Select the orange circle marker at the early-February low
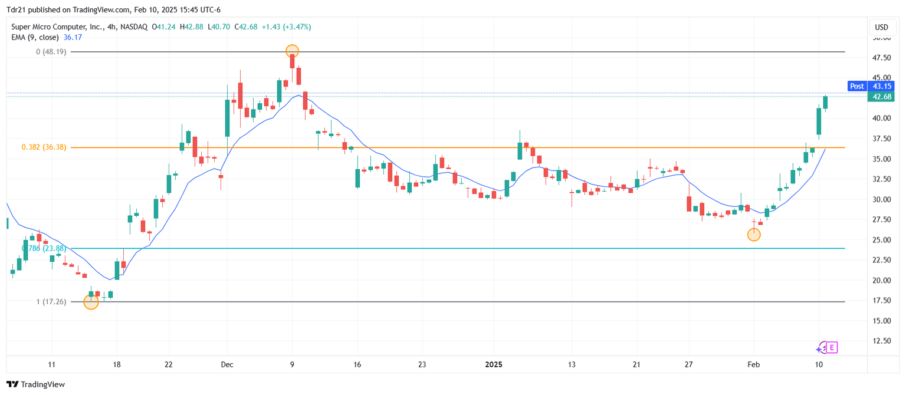This screenshot has width=906, height=395. 754,235
